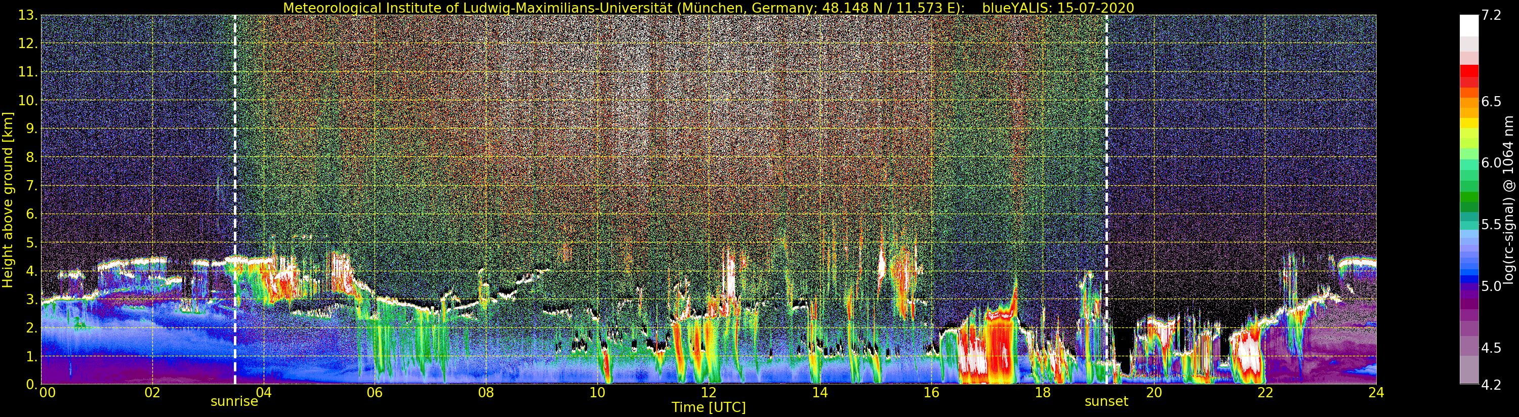Click the Height above ground [km] axis label
Viewport: 1519px width, 417px height.
[8, 200]
